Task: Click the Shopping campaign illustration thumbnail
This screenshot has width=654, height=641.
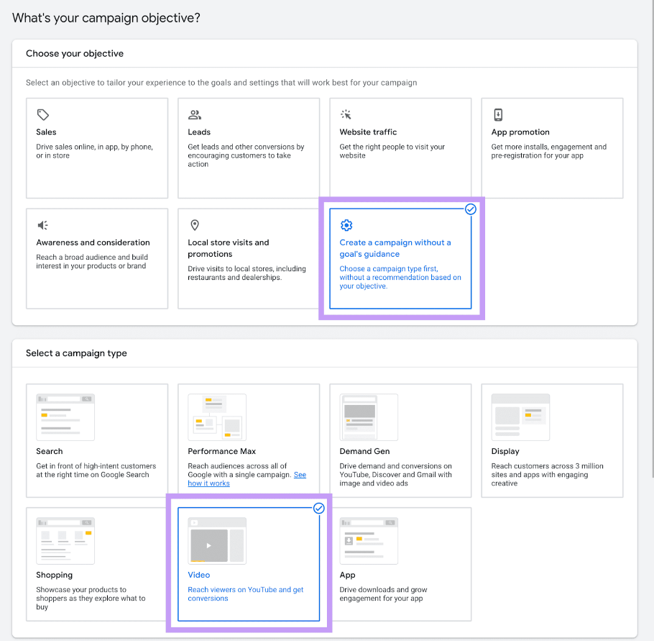Action: tap(65, 540)
